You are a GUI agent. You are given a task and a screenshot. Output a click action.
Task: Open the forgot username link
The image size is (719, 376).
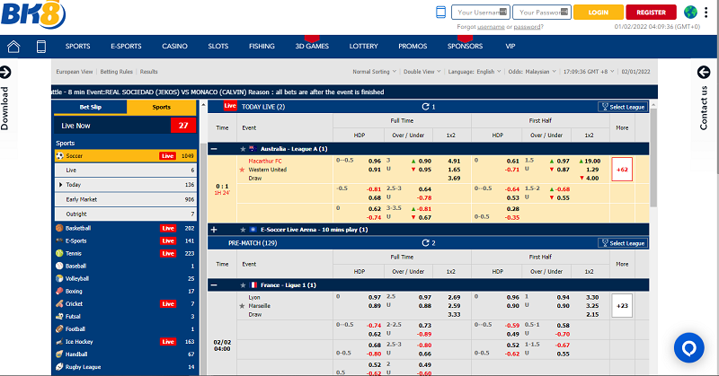[x=491, y=27]
